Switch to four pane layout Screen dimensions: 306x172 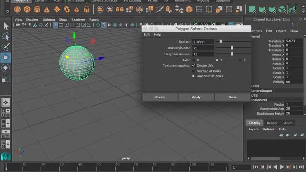point(6,113)
